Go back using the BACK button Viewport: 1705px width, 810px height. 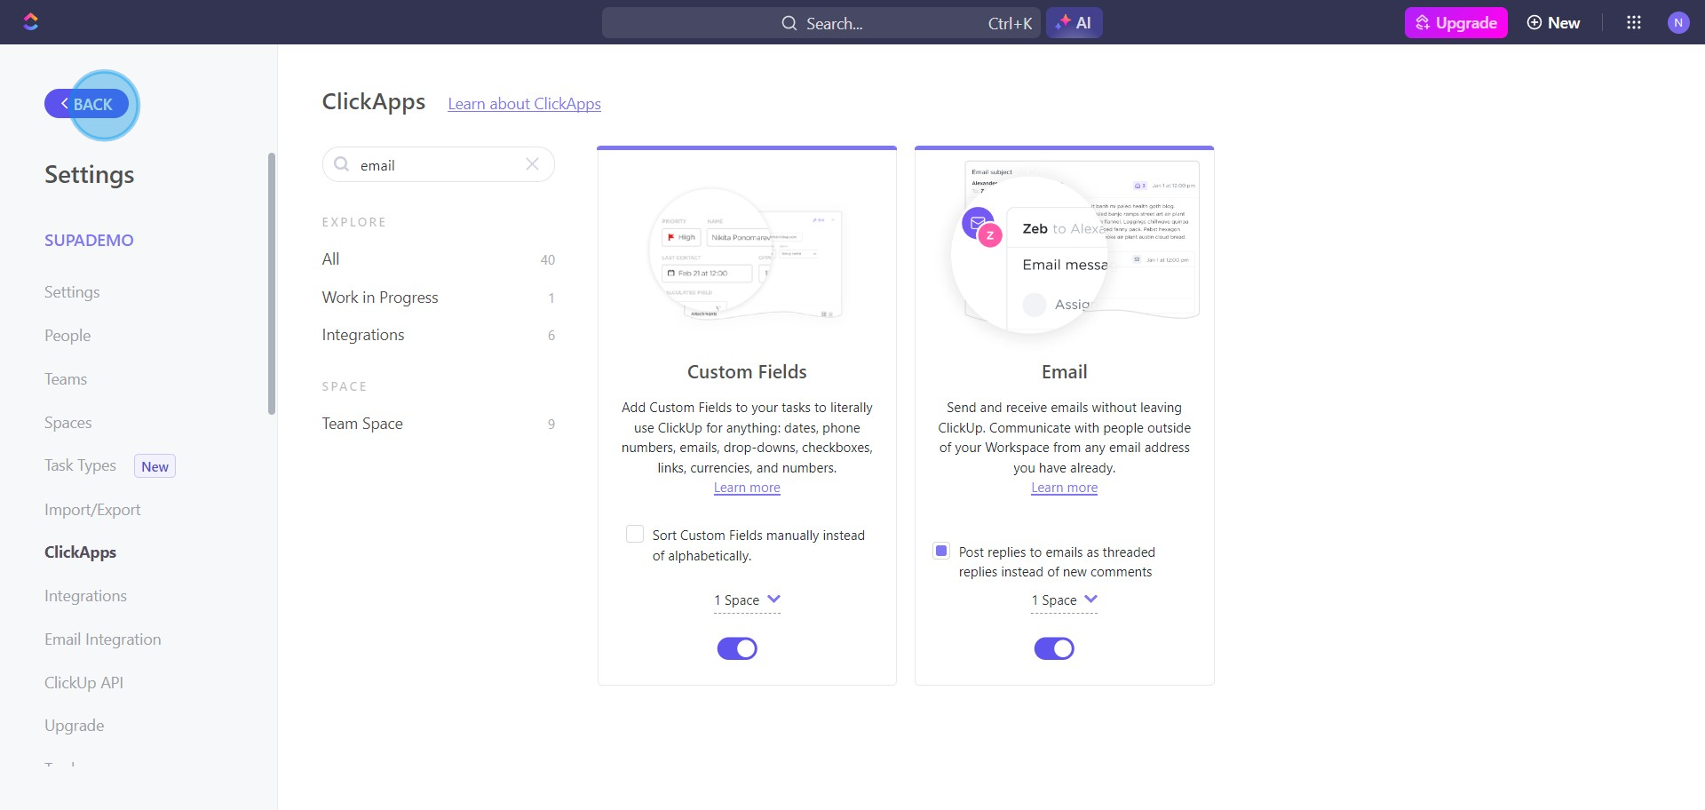87,104
